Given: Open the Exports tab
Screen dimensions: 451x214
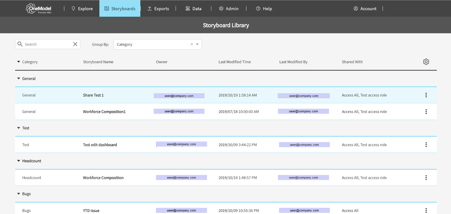Looking at the screenshot, I should click(x=158, y=9).
